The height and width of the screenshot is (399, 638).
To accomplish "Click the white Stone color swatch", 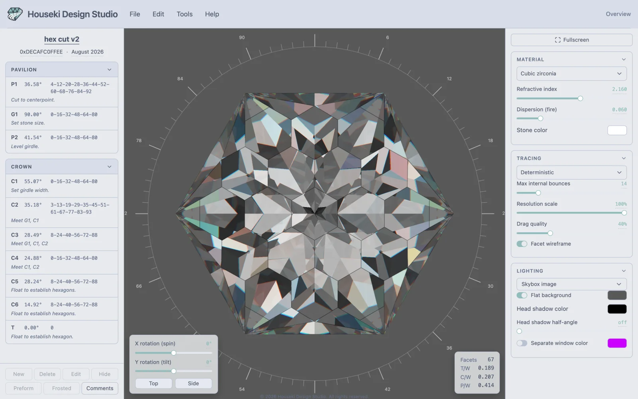I will click(617, 130).
